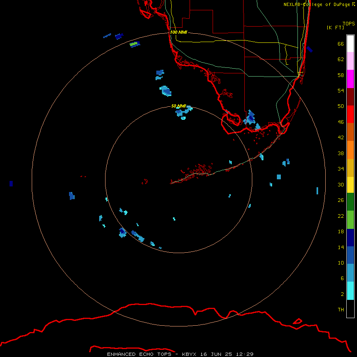The width and height of the screenshot is (357, 357).
Task: Select the bright red legend swatch
Action: pos(350,114)
